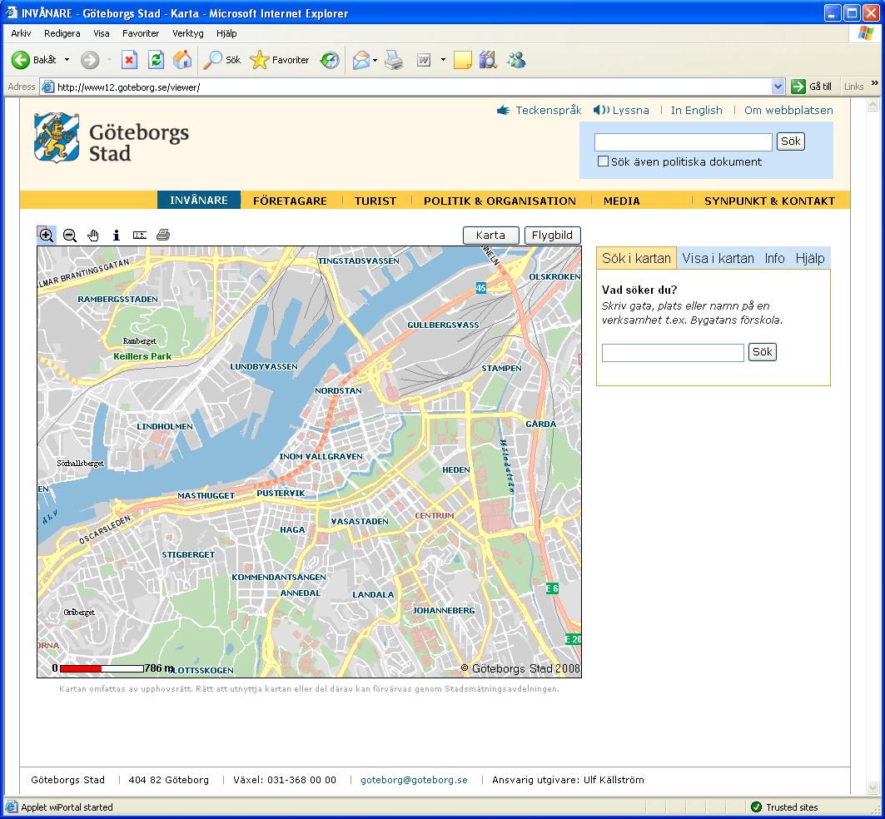Switch map to Karta view
The height and width of the screenshot is (819, 885).
[490, 236]
